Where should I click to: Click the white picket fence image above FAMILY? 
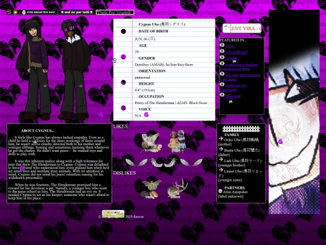241,129
